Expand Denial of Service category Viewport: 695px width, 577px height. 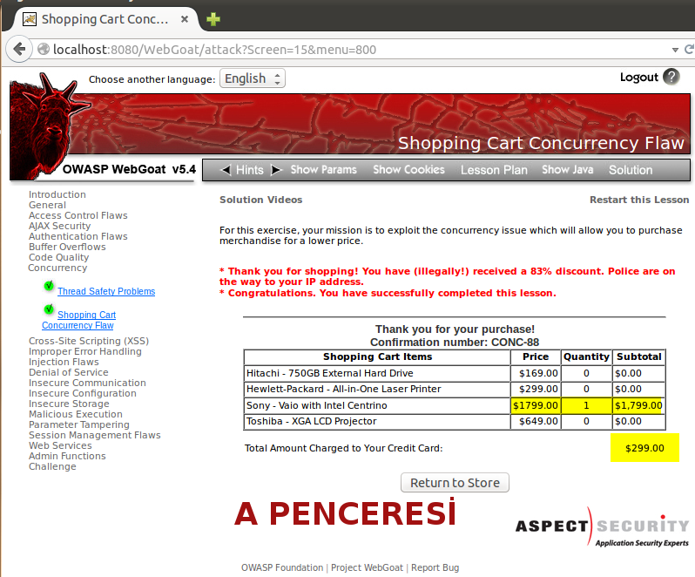tap(68, 372)
